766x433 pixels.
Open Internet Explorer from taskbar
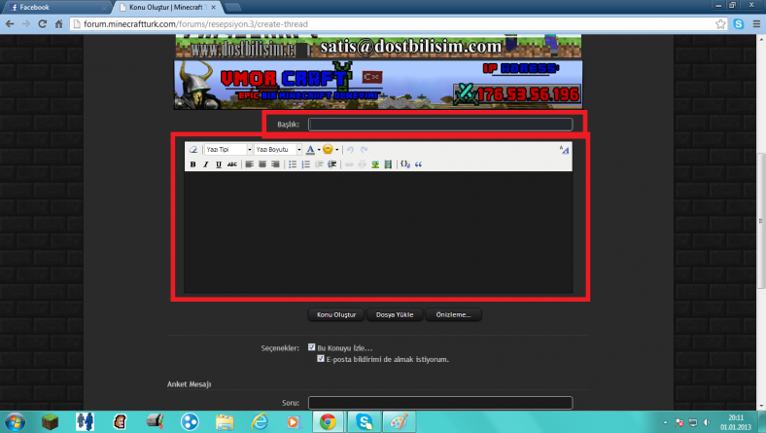260,421
